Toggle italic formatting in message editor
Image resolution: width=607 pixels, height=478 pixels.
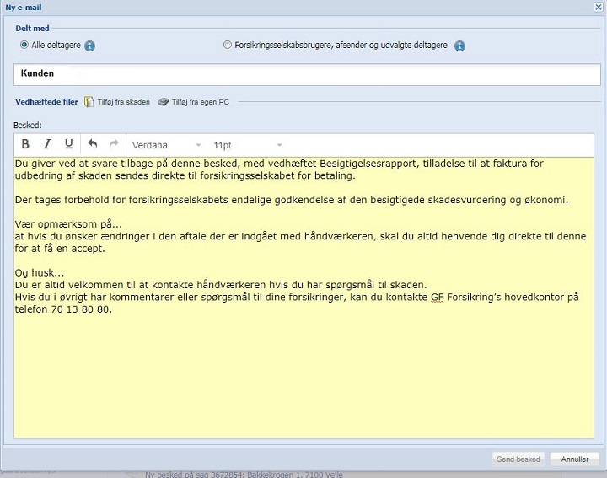point(47,144)
